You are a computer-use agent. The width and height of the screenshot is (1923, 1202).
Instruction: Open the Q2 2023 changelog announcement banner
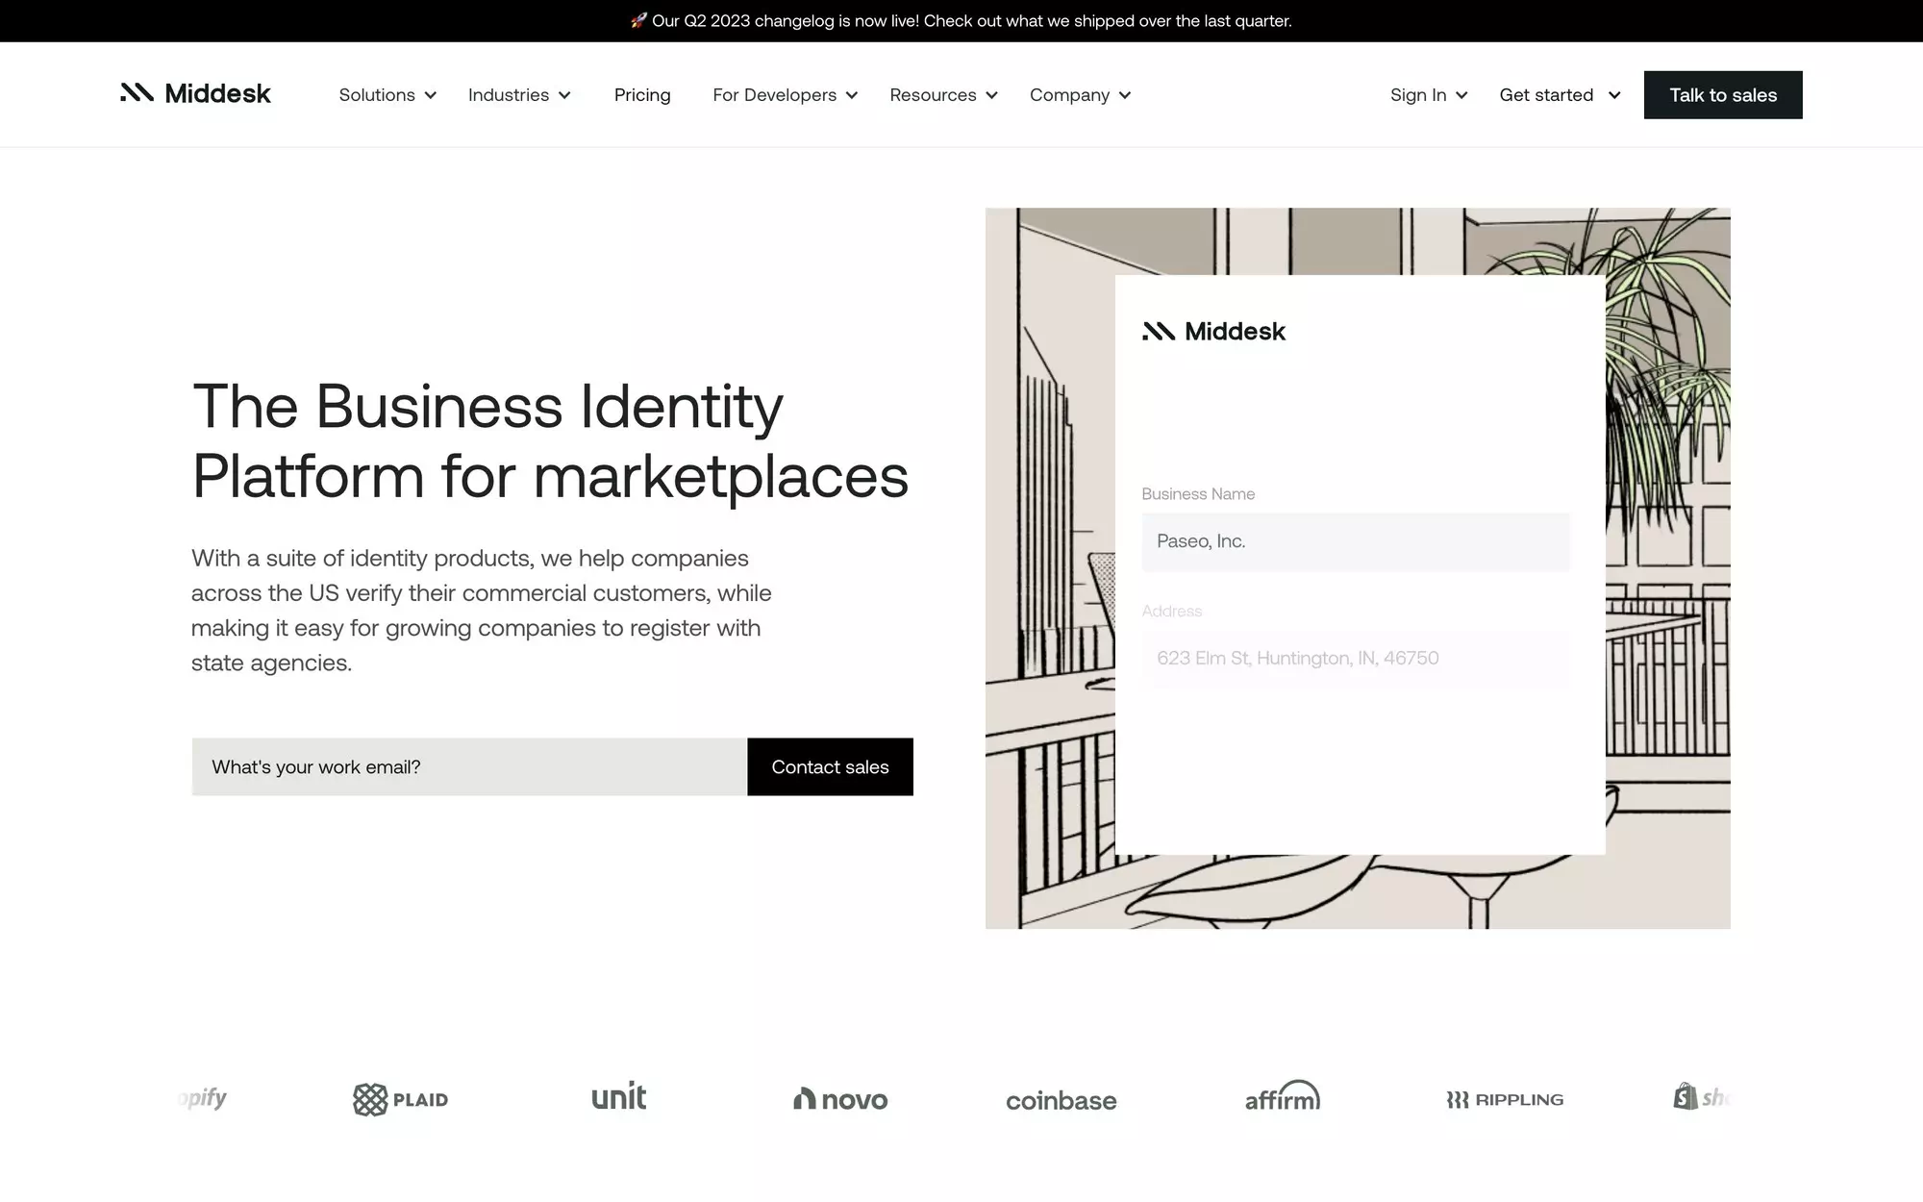click(x=961, y=21)
